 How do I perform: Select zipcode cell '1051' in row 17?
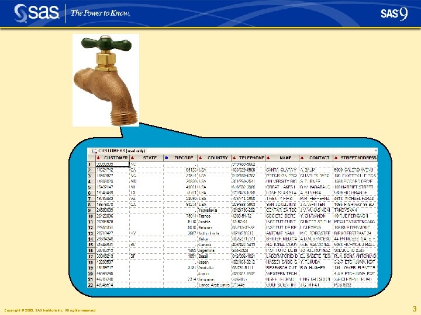click(180, 256)
